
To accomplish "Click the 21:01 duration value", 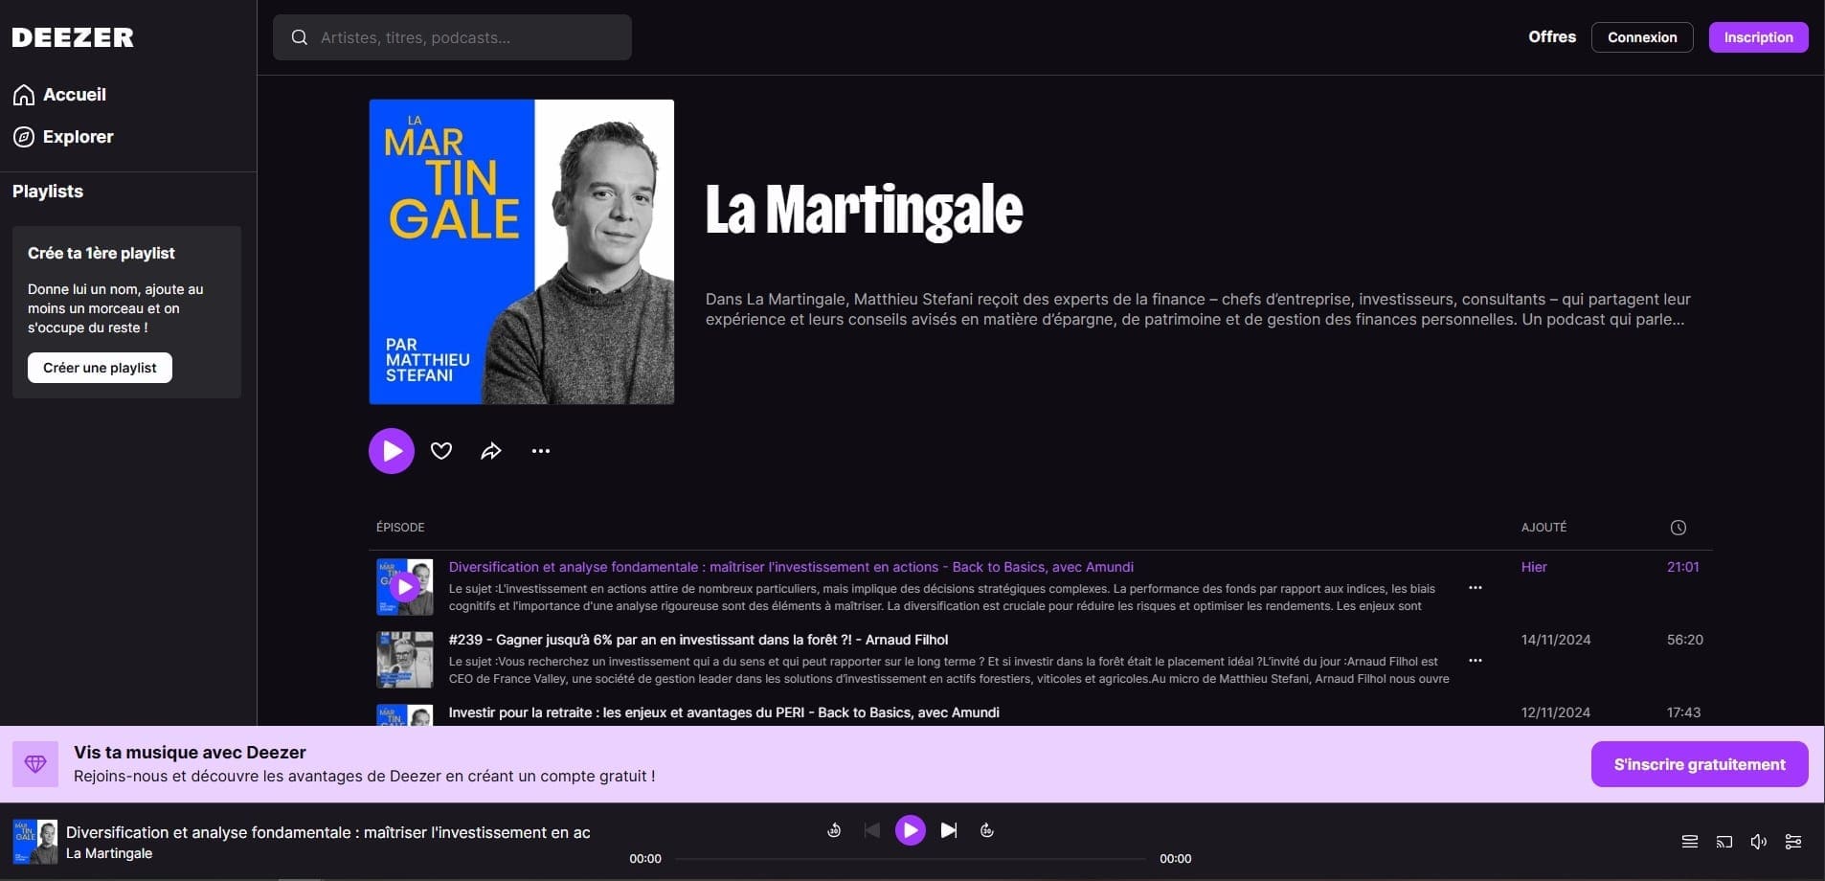I will 1683,567.
